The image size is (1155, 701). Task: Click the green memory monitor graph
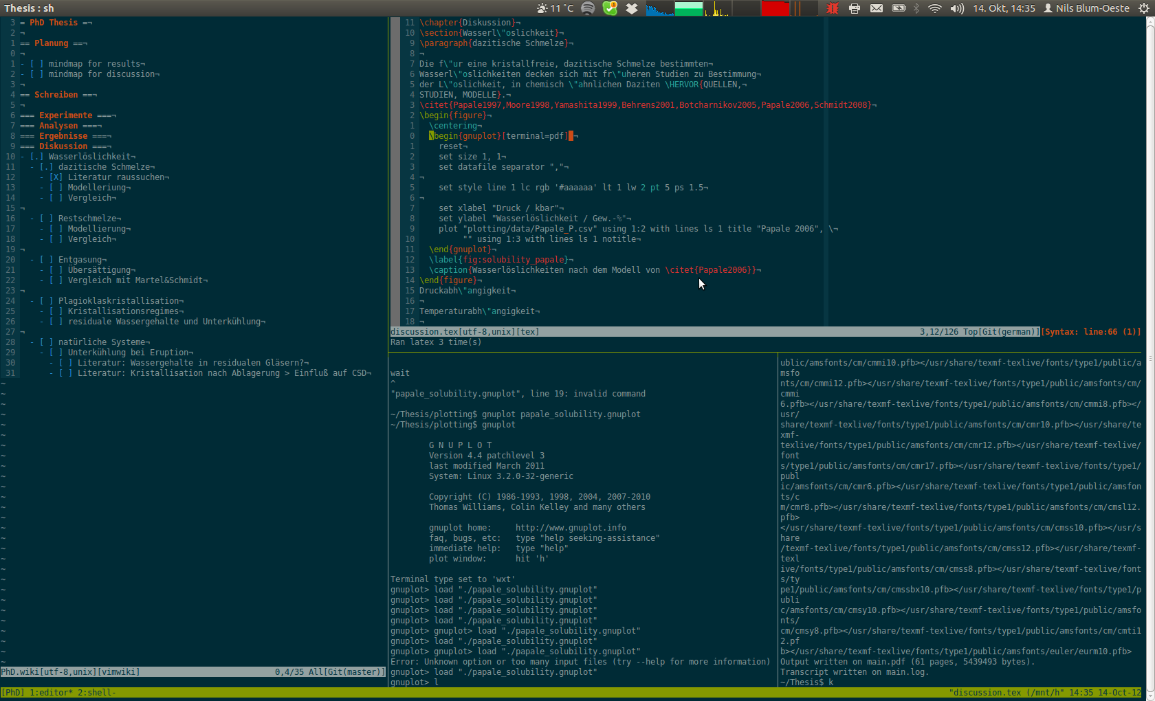(688, 8)
